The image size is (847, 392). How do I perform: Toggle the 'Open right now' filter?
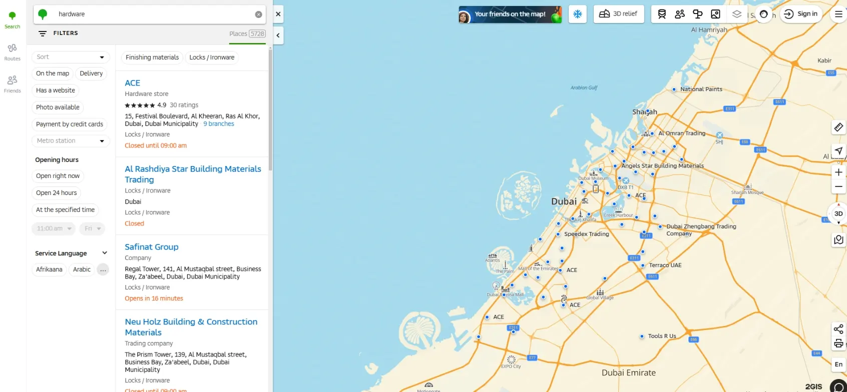58,176
